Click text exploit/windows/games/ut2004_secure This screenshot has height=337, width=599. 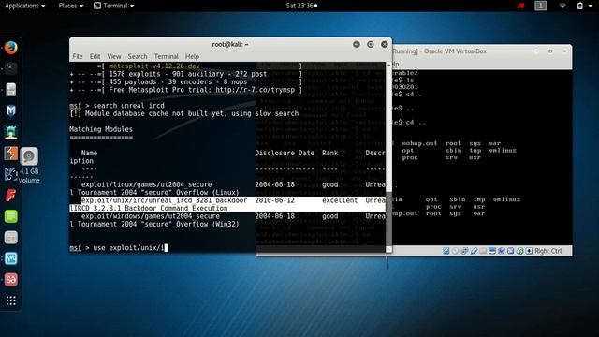tap(150, 216)
